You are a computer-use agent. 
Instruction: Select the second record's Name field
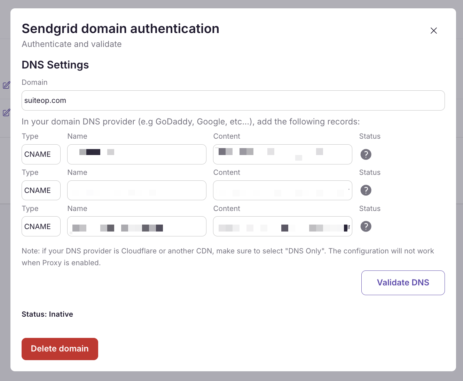(x=136, y=190)
